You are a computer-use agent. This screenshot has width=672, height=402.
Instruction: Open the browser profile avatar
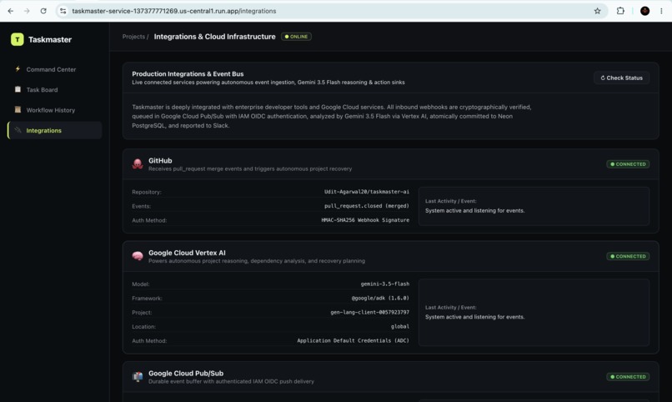pos(644,11)
